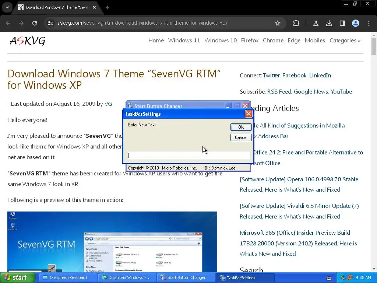Open the Vivaldi 6.5 Minor Update article

tap(299, 211)
